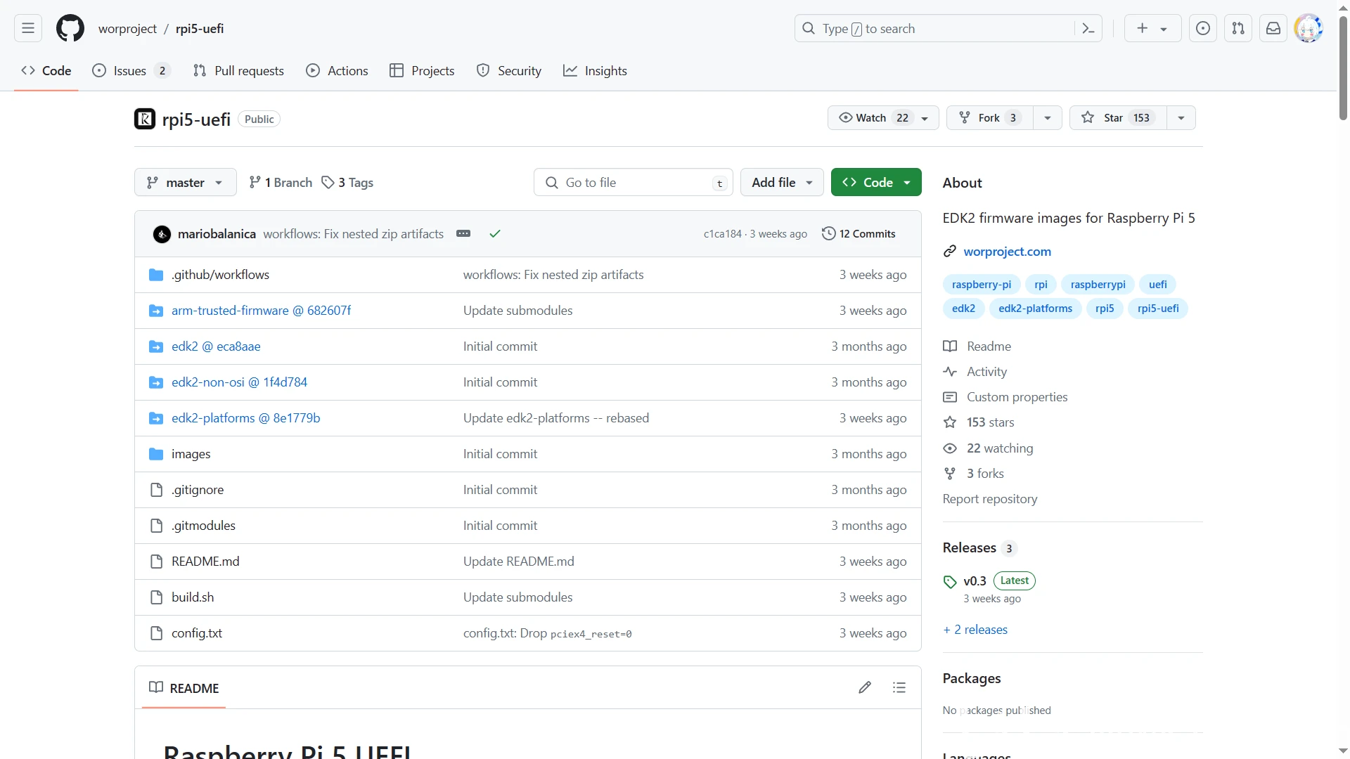Viewport: 1350px width, 759px height.
Task: Star the rpi5-uefi repository
Action: [1118, 118]
